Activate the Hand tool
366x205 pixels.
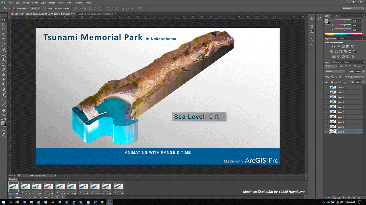tap(4, 110)
